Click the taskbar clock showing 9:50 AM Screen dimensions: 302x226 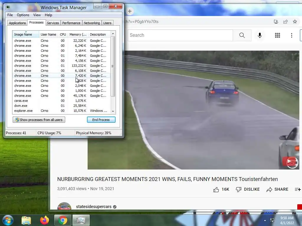287,220
